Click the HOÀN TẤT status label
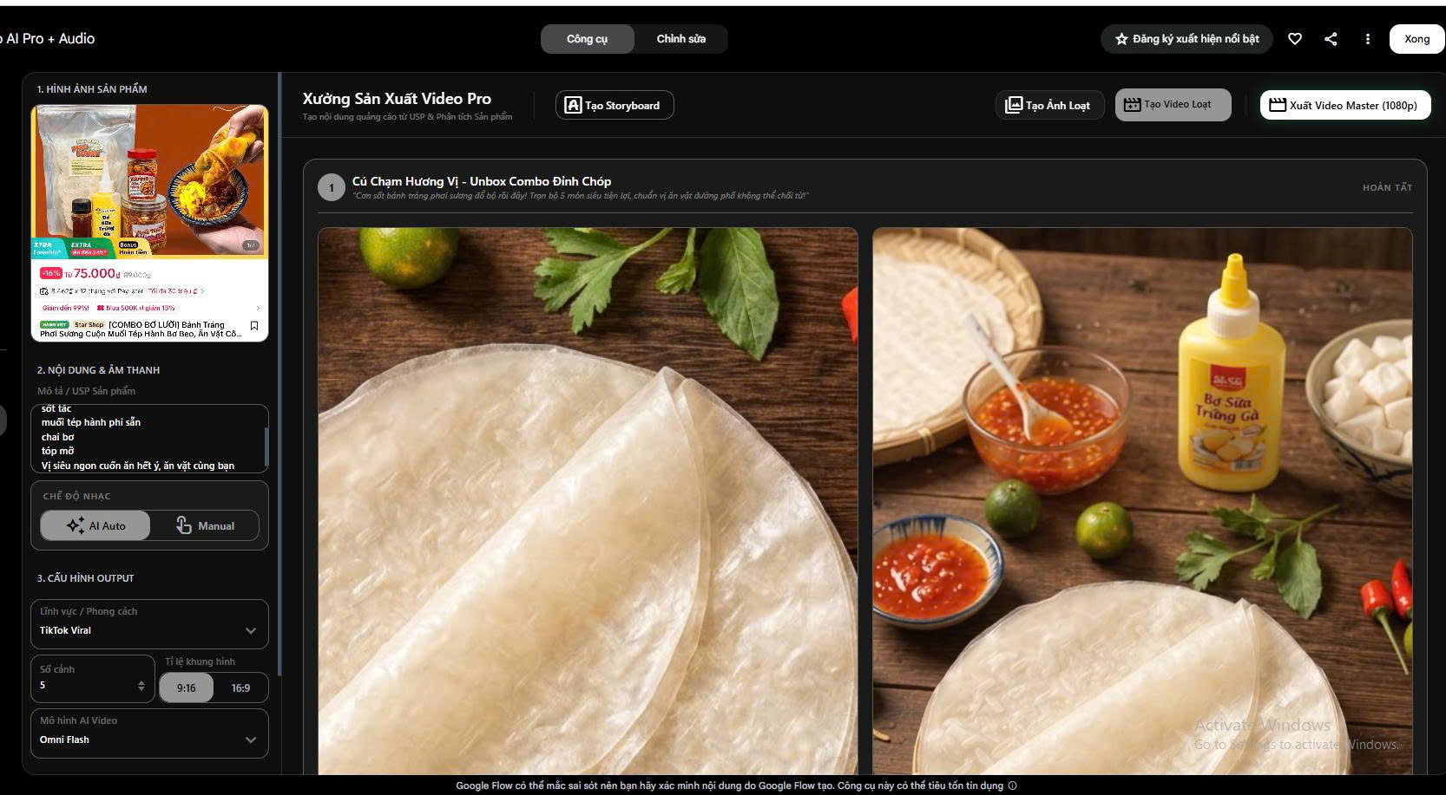Screen dimensions: 1446x795 pos(1387,187)
